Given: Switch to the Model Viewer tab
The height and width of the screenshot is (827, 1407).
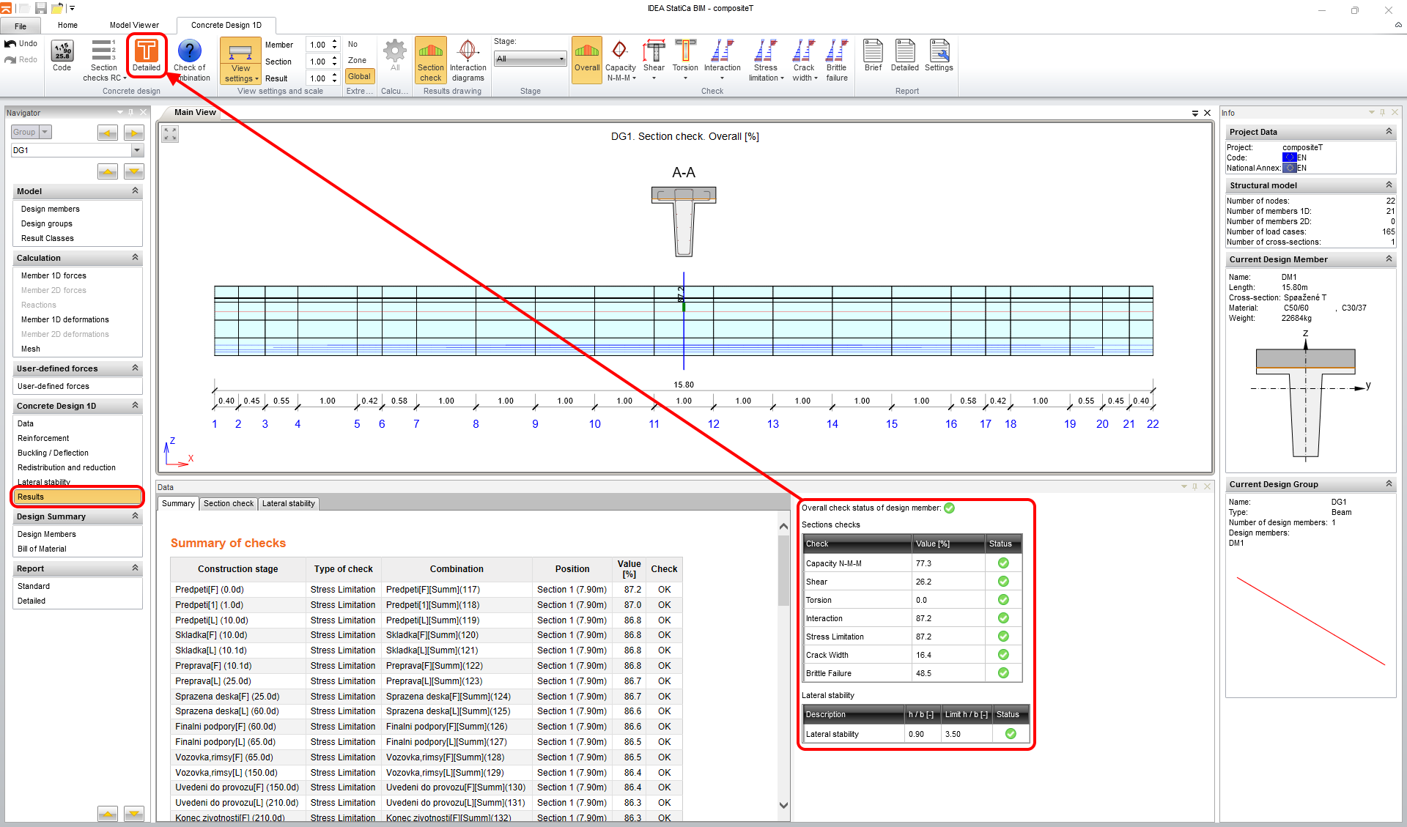Looking at the screenshot, I should point(134,24).
